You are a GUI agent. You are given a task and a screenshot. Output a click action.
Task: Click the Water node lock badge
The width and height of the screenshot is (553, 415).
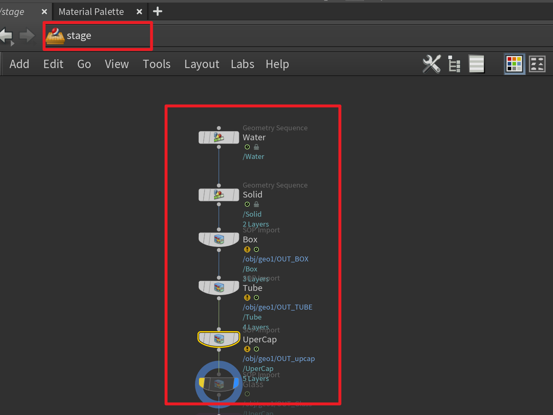point(256,147)
